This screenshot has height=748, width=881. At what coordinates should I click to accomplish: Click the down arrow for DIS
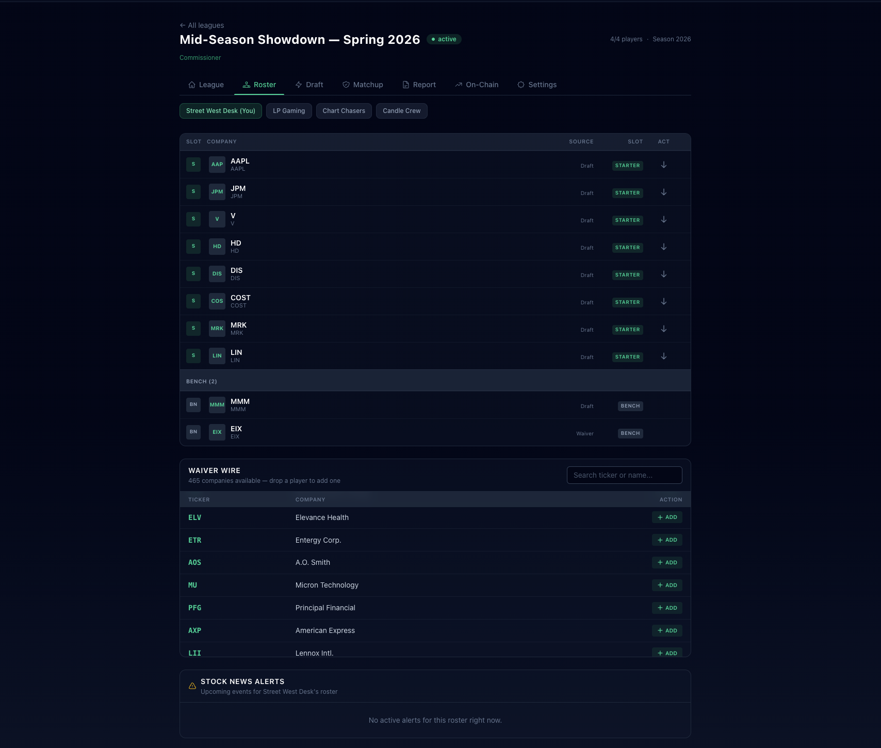click(x=664, y=274)
